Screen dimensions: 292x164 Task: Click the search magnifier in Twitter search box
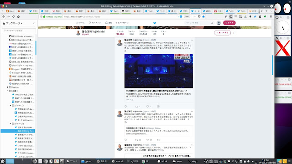pyautogui.click(x=212, y=23)
